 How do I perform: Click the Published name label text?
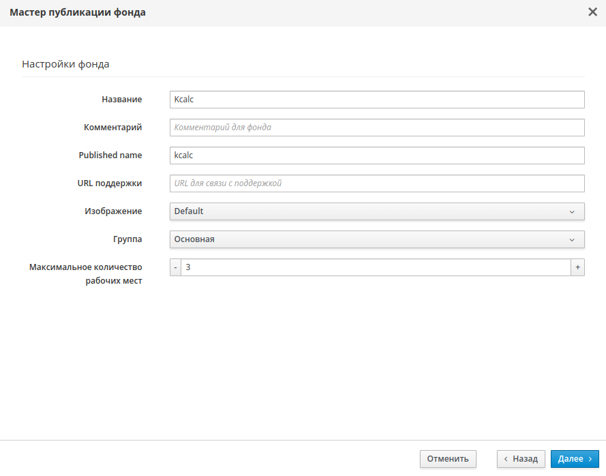click(110, 155)
